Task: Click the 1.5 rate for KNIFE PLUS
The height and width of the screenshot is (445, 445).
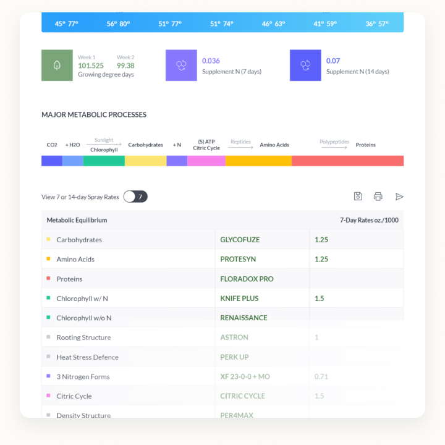Action: [x=320, y=299]
